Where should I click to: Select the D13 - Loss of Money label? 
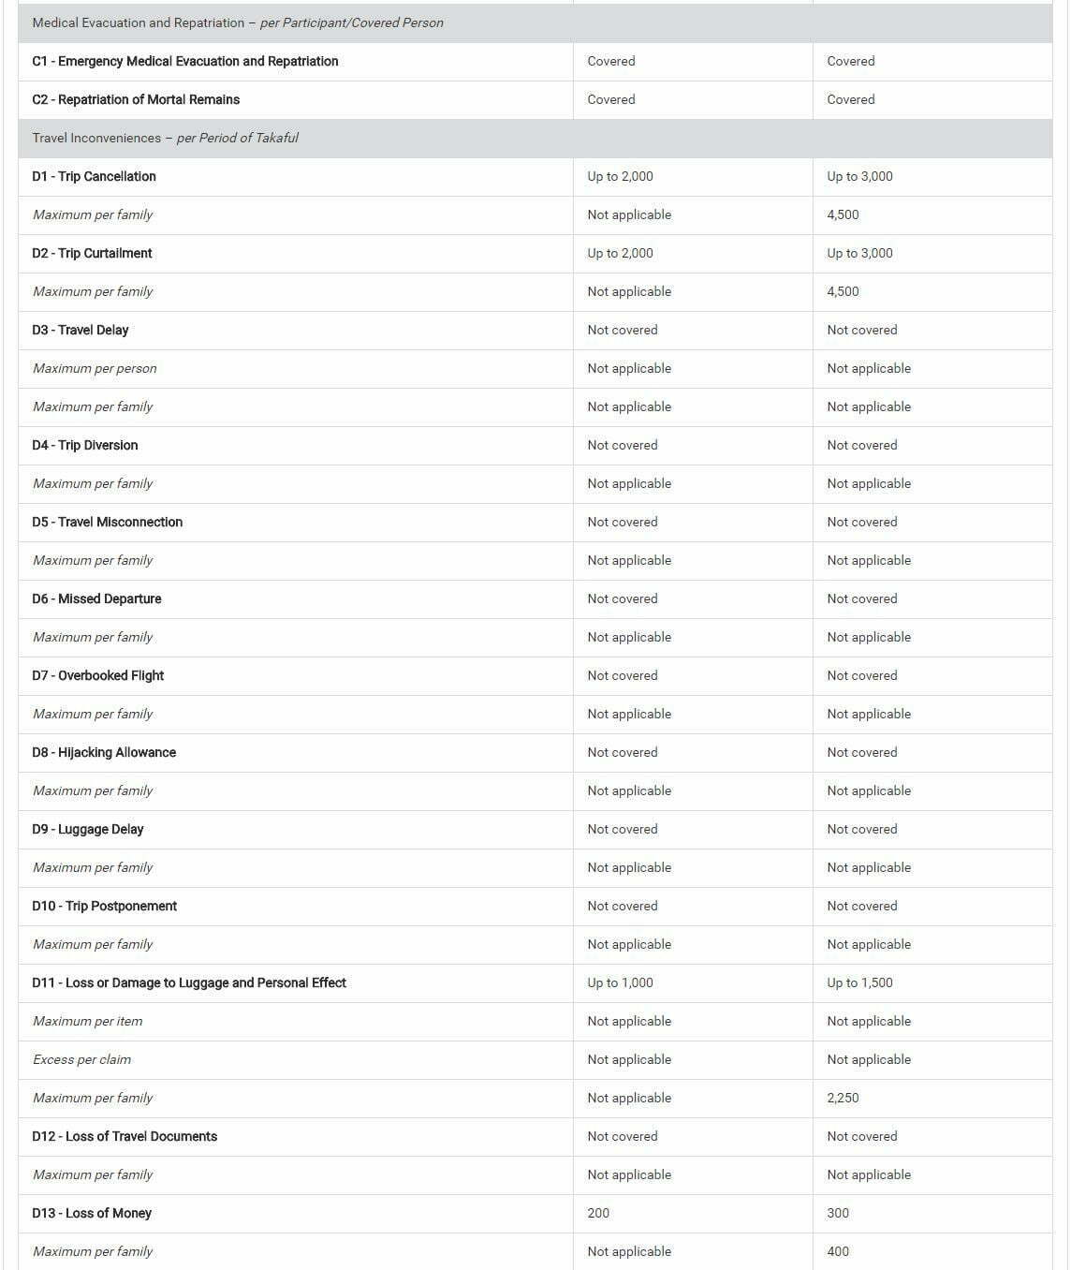pyautogui.click(x=92, y=1213)
